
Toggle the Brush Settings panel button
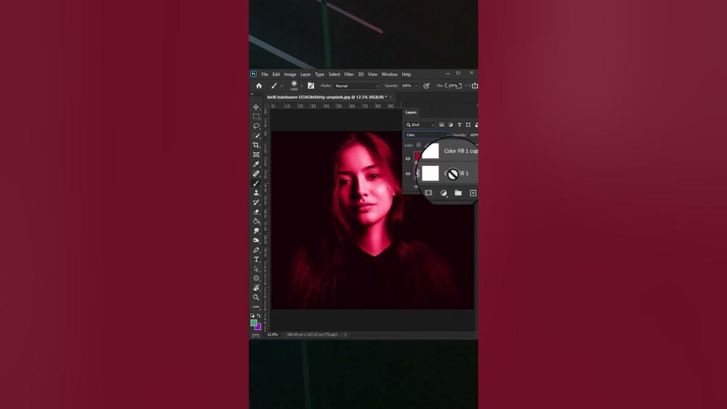coord(311,86)
